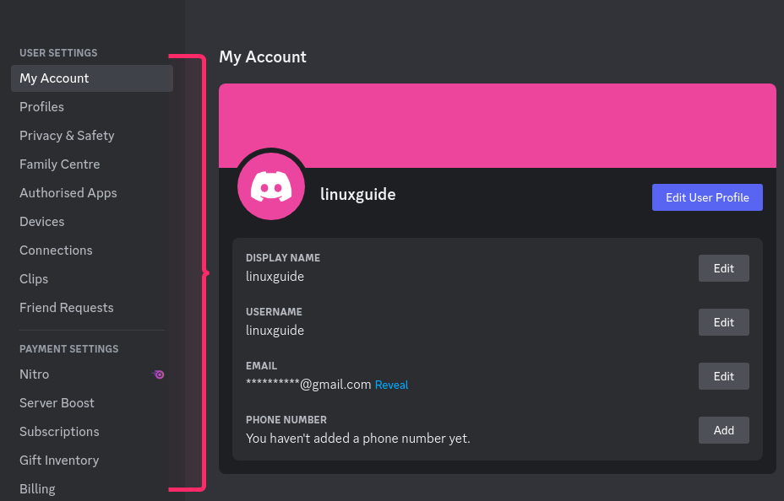Open Authorised Apps section
This screenshot has width=784, height=501.
pyautogui.click(x=68, y=193)
